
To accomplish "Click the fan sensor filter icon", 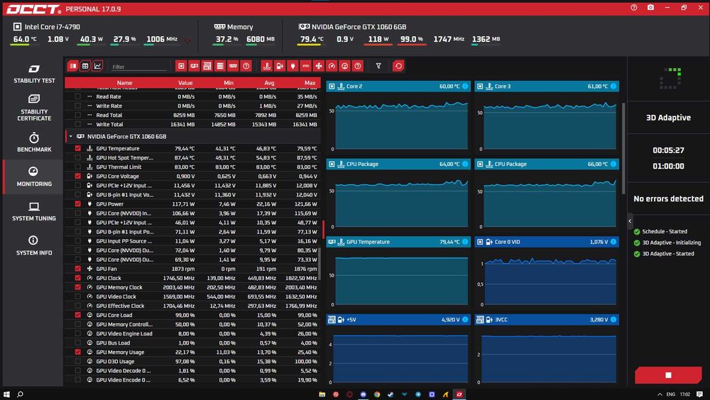I will coord(319,66).
